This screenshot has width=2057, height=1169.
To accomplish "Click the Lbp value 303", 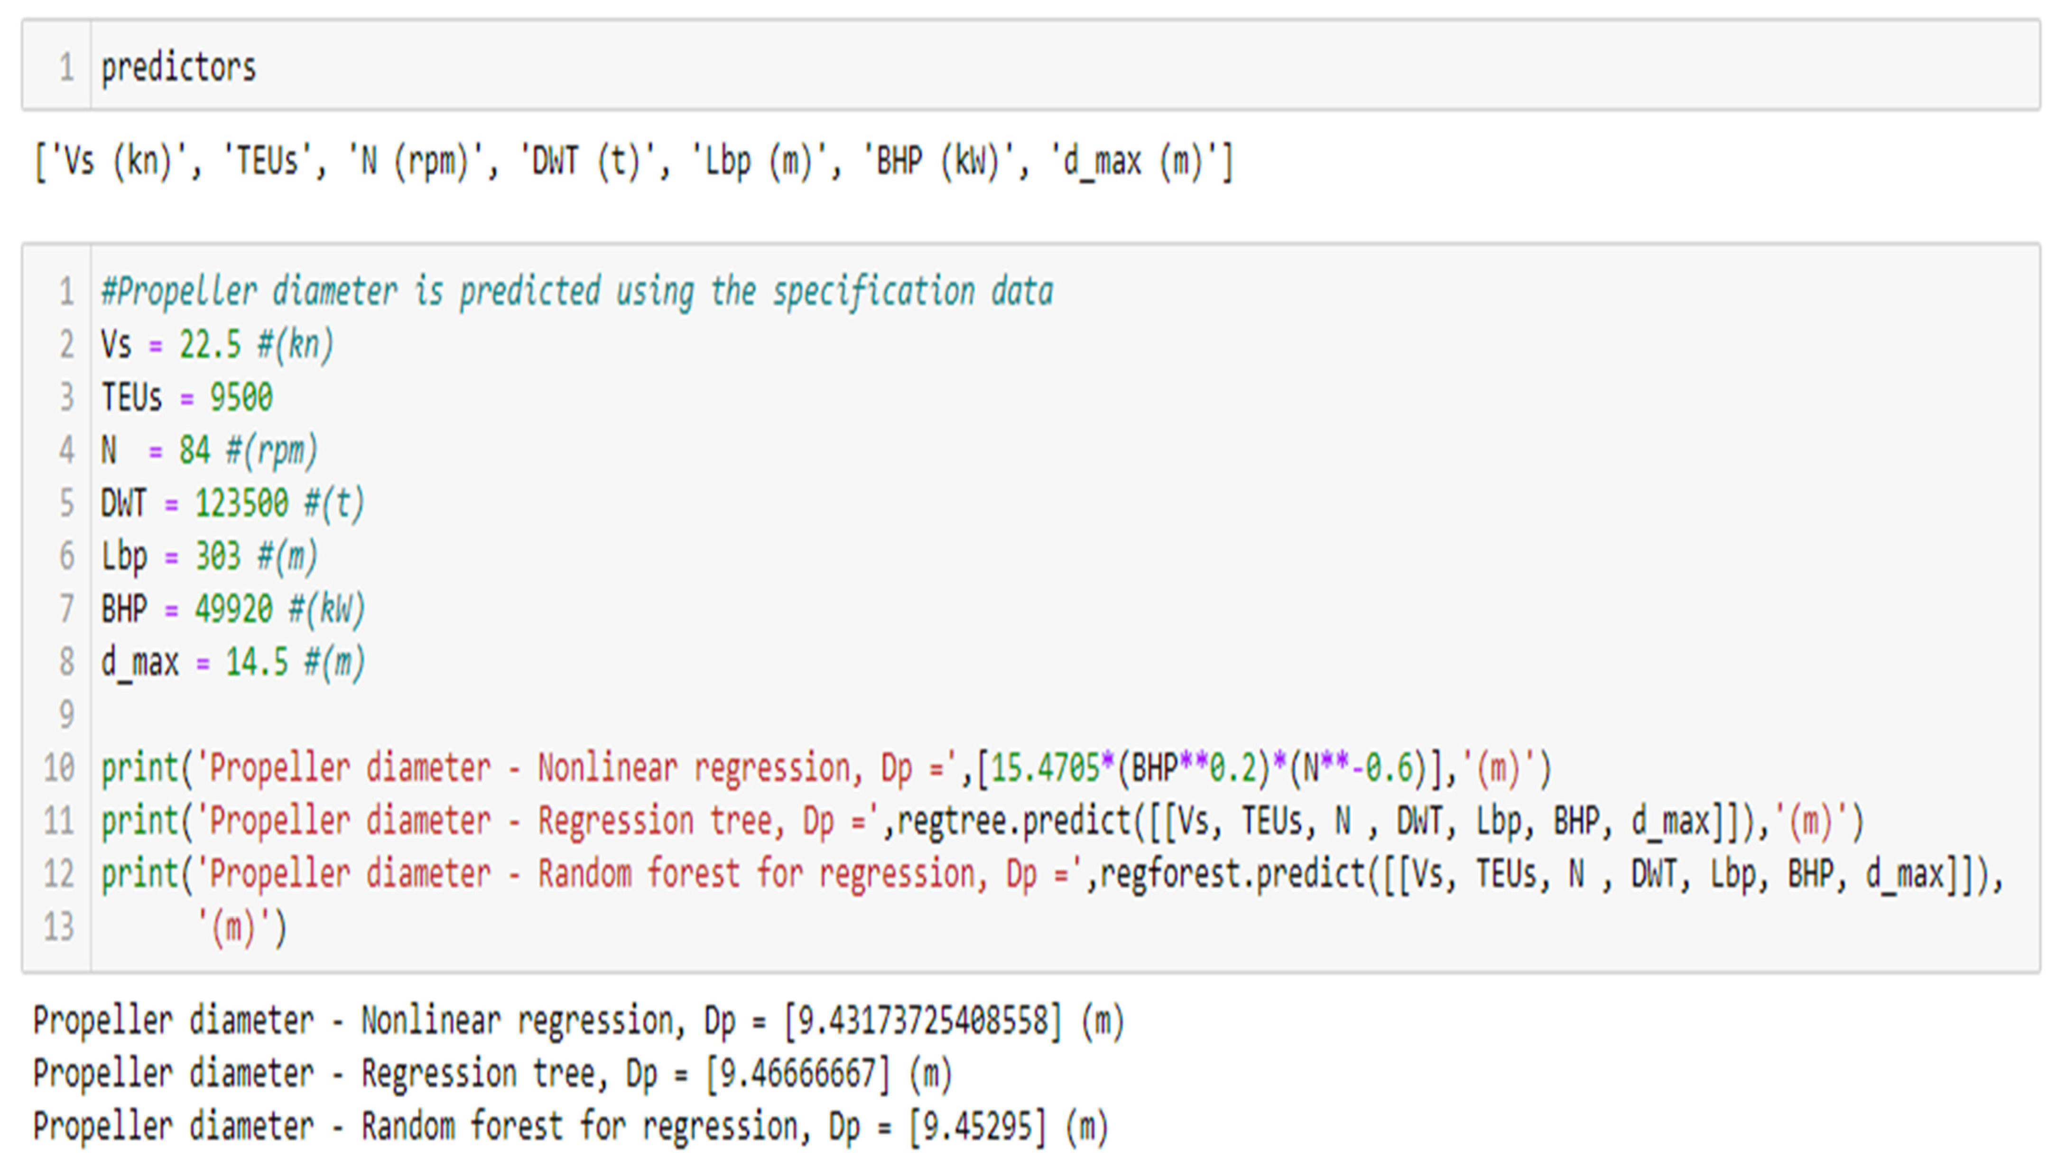I will 218,556.
